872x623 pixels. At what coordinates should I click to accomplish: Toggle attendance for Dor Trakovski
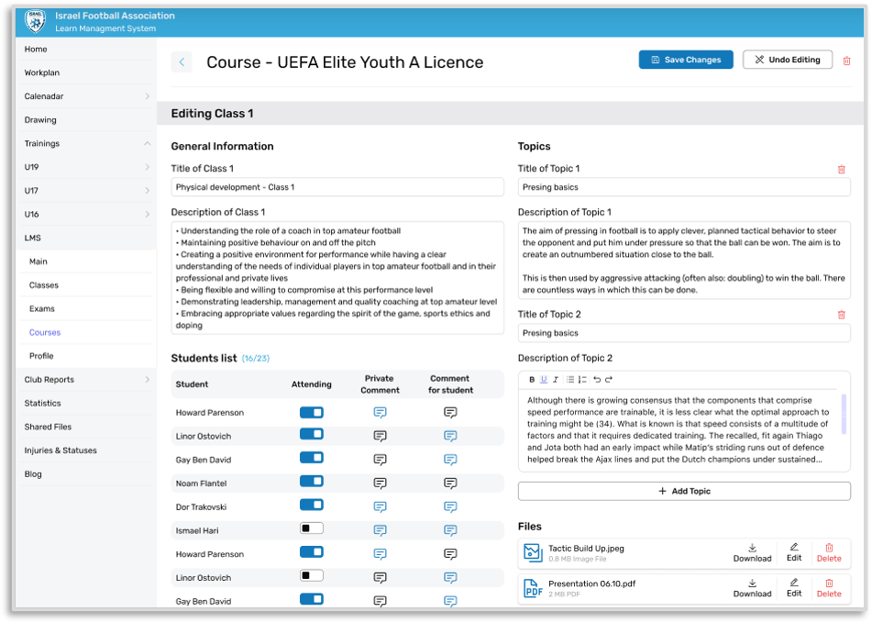click(312, 505)
